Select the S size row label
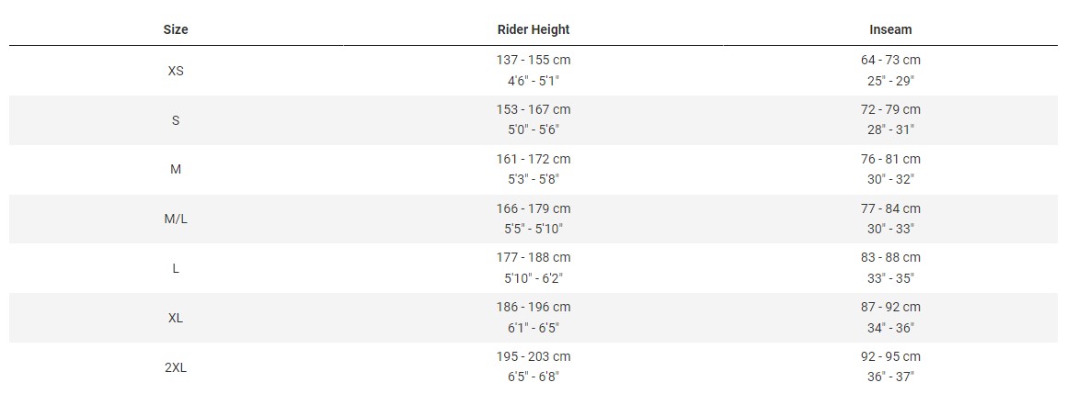Viewport: 1067px width, 405px height. coord(176,120)
